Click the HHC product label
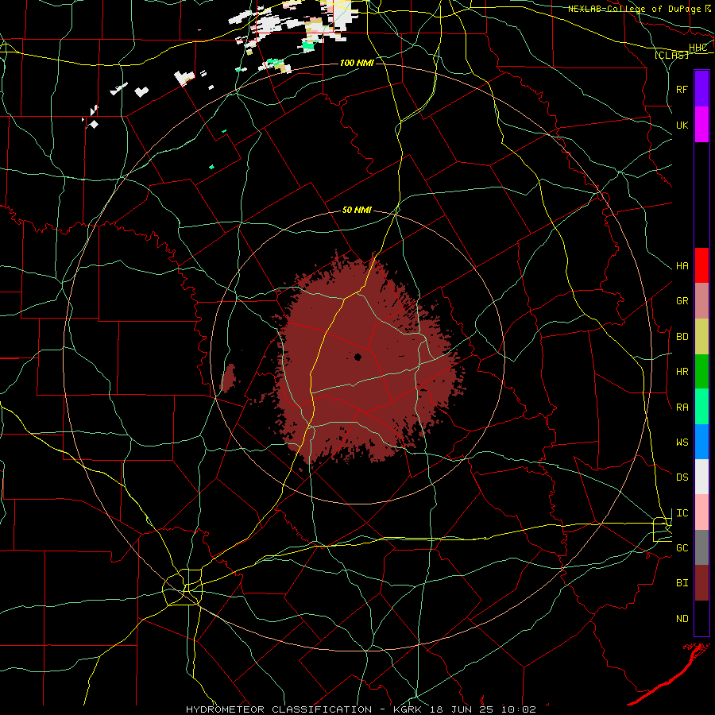Viewport: 715px width, 715px height. point(698,48)
